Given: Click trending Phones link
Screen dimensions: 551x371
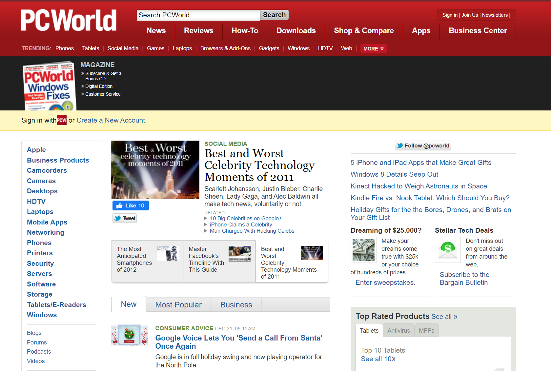Looking at the screenshot, I should click(x=65, y=48).
